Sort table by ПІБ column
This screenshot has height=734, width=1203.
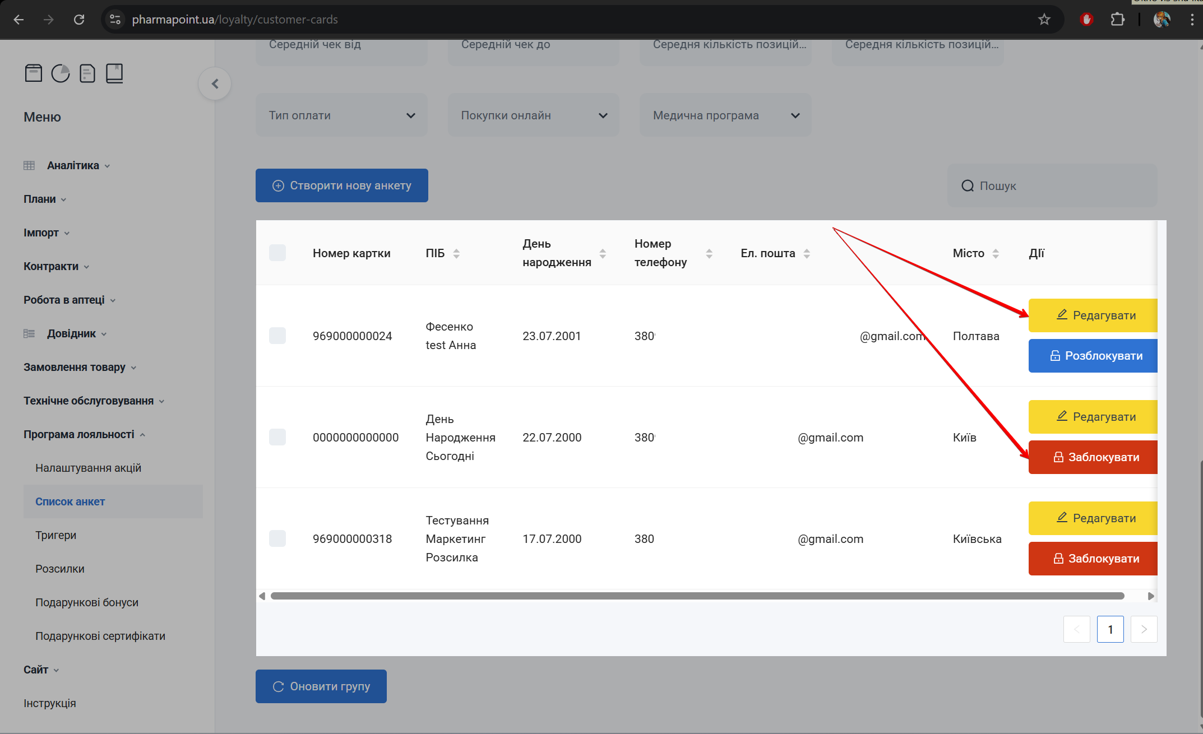pyautogui.click(x=456, y=253)
